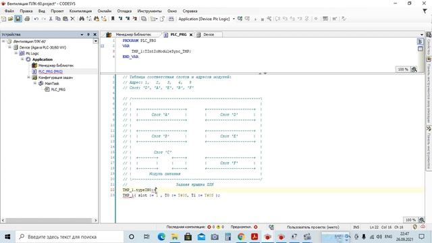The height and width of the screenshot is (243, 432).
Task: Click the Stop square icon in toolbar
Action: (x=262, y=19)
